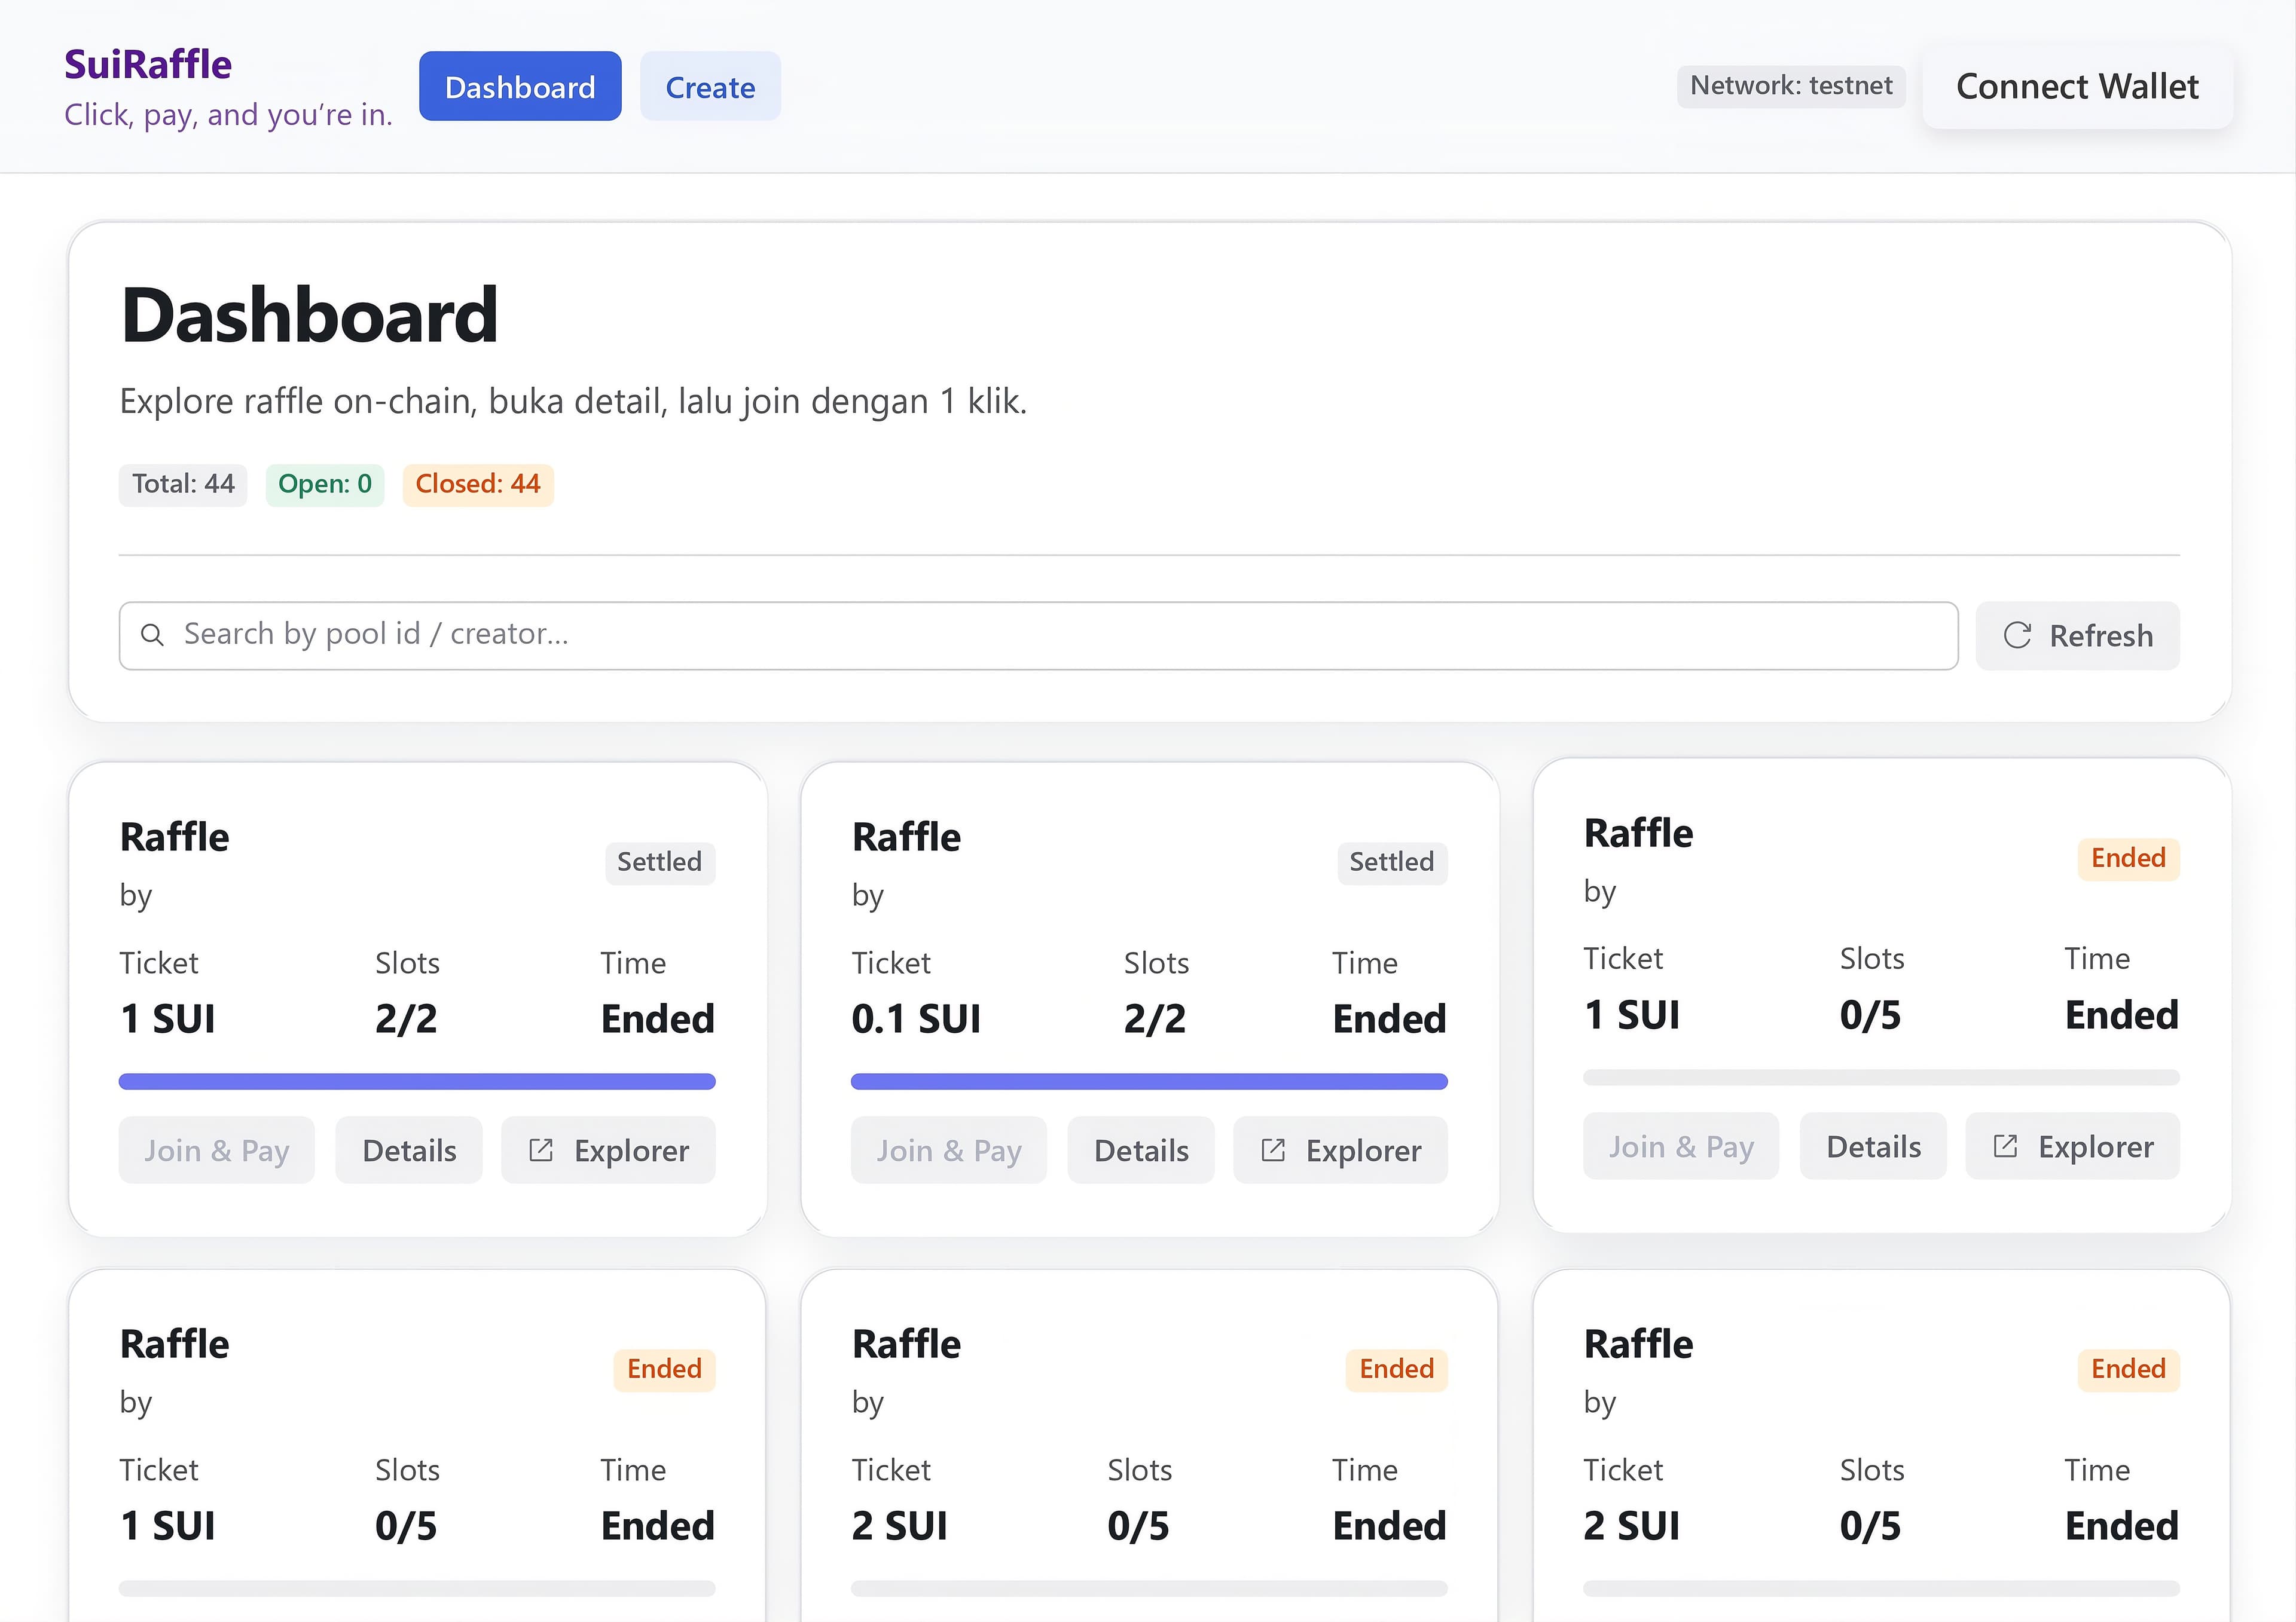The image size is (2296, 1622).
Task: Open Details for 0.1 SUI raffle
Action: (x=1141, y=1150)
